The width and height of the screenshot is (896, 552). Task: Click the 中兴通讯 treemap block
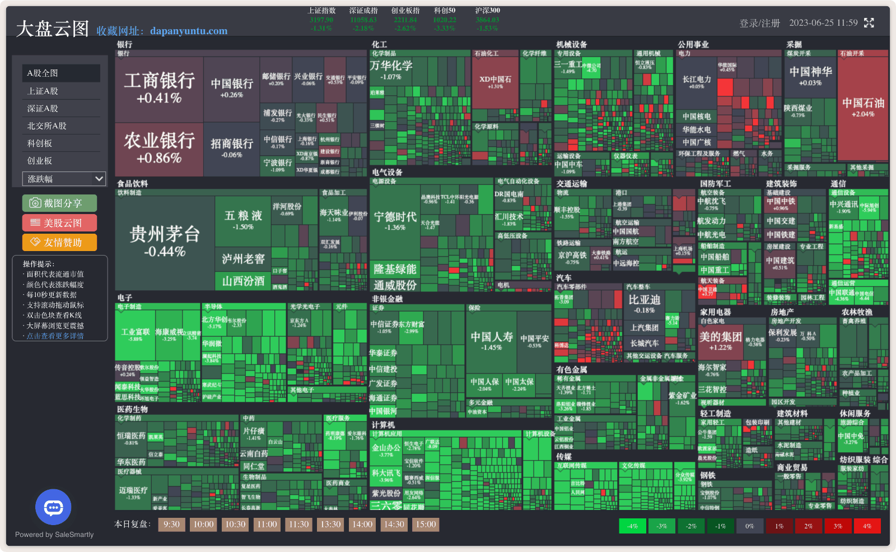point(843,207)
